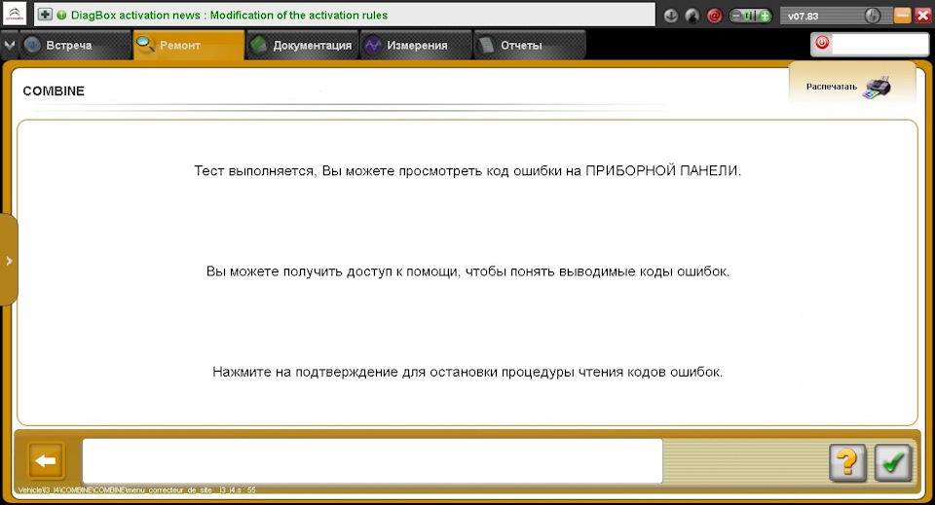The height and width of the screenshot is (505, 935).
Task: Click the Citroën logo icon
Action: click(15, 14)
